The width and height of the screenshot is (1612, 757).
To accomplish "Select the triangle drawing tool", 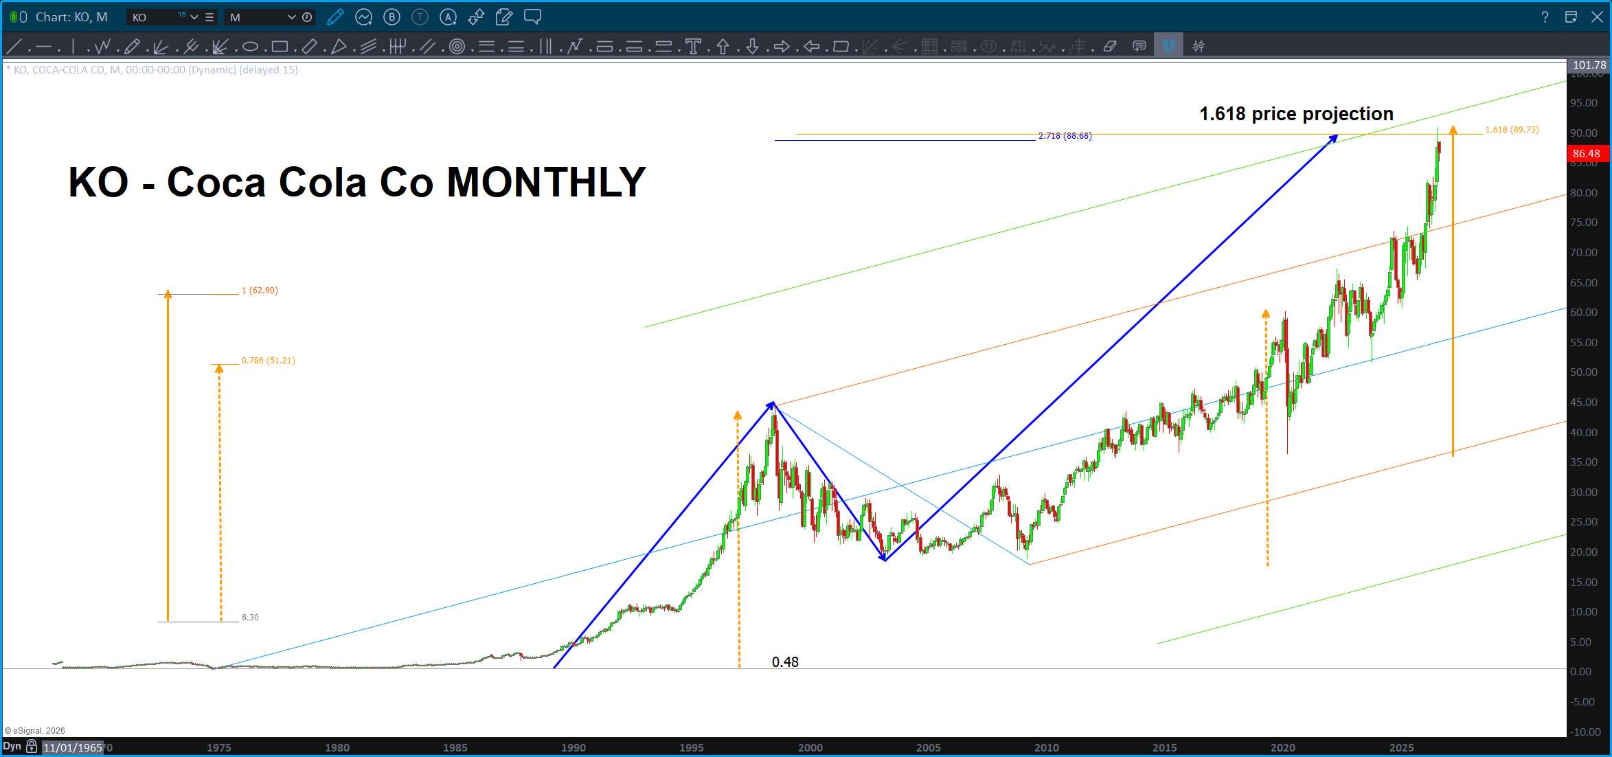I will (x=339, y=47).
